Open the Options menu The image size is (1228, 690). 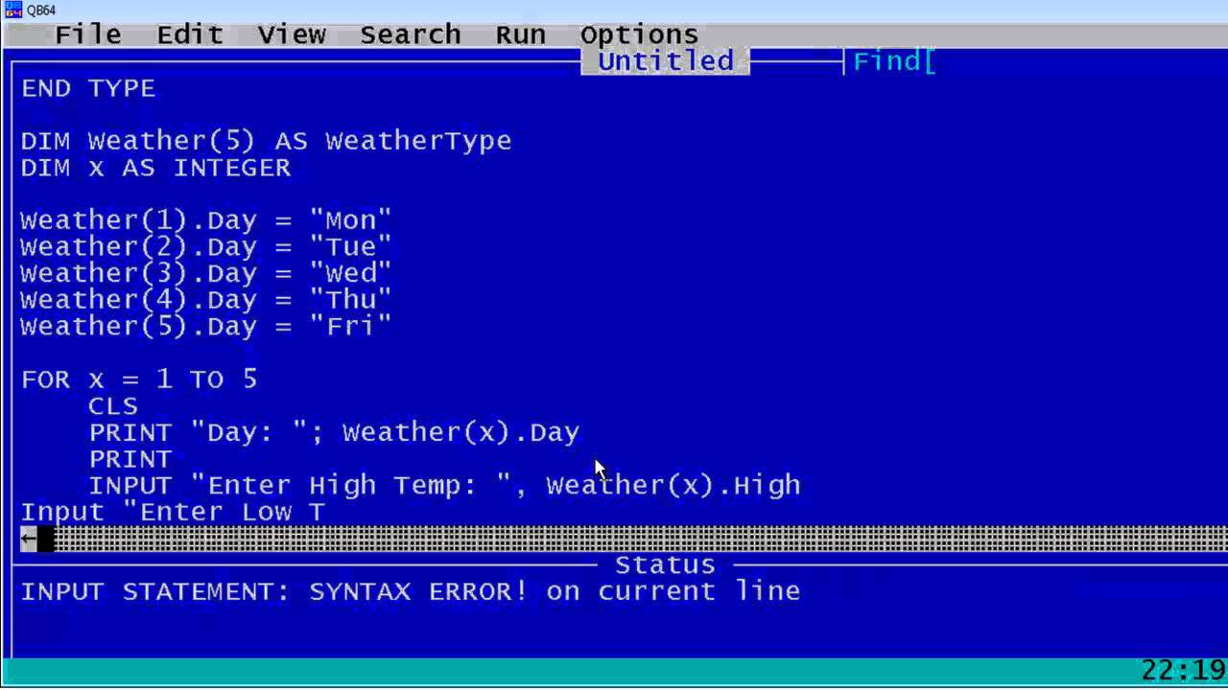click(x=639, y=34)
